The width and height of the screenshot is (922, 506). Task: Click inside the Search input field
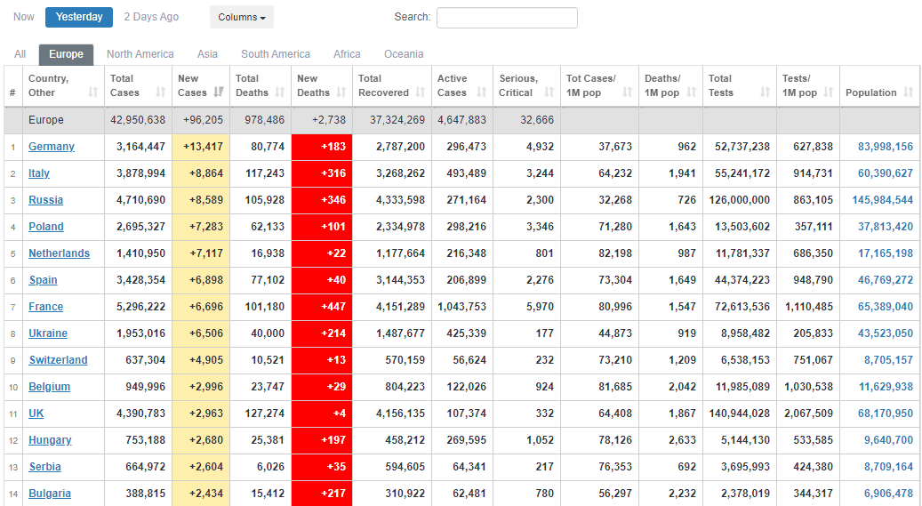click(x=507, y=18)
